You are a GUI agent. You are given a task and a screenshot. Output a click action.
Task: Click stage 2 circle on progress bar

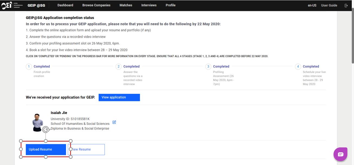tap(118, 67)
